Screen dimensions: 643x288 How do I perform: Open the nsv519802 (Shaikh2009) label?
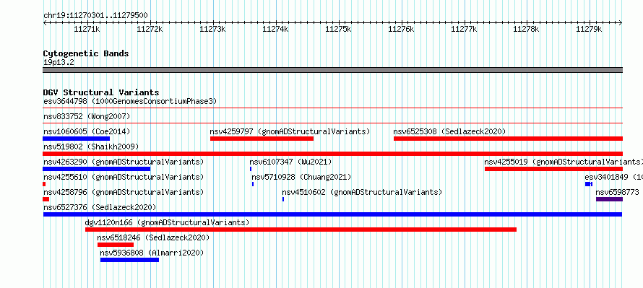click(91, 147)
